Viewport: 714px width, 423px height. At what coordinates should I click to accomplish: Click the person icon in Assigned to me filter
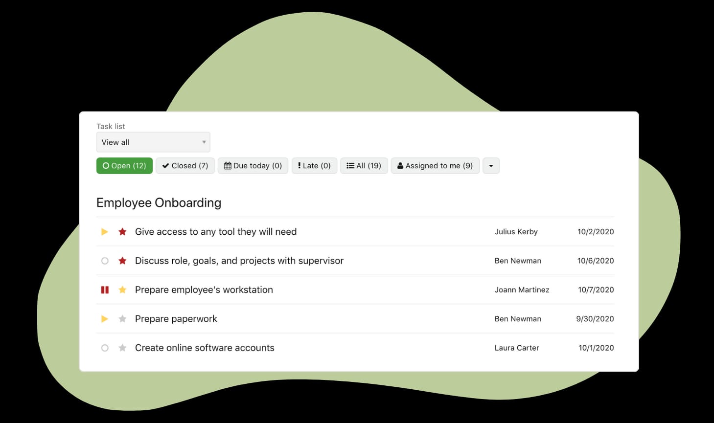(400, 165)
